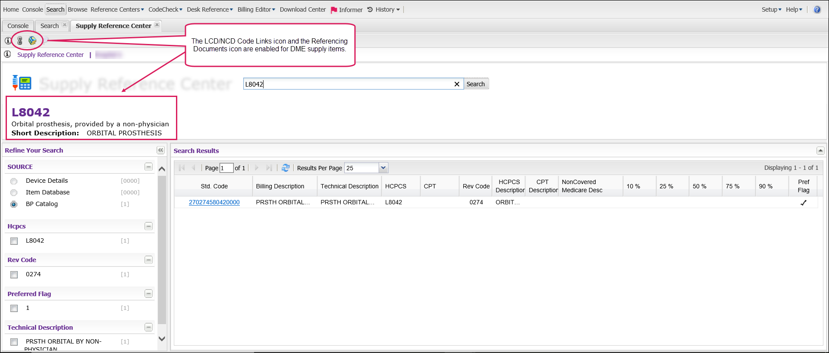Open the Results Per Page dropdown
This screenshot has height=353, width=829.
pyautogui.click(x=383, y=168)
